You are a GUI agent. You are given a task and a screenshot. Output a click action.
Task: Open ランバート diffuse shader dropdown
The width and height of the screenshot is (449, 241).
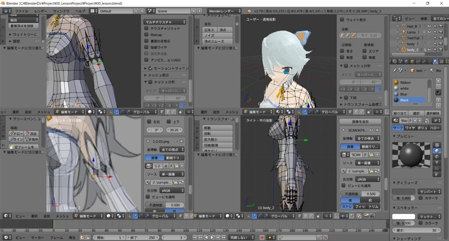tap(429, 191)
